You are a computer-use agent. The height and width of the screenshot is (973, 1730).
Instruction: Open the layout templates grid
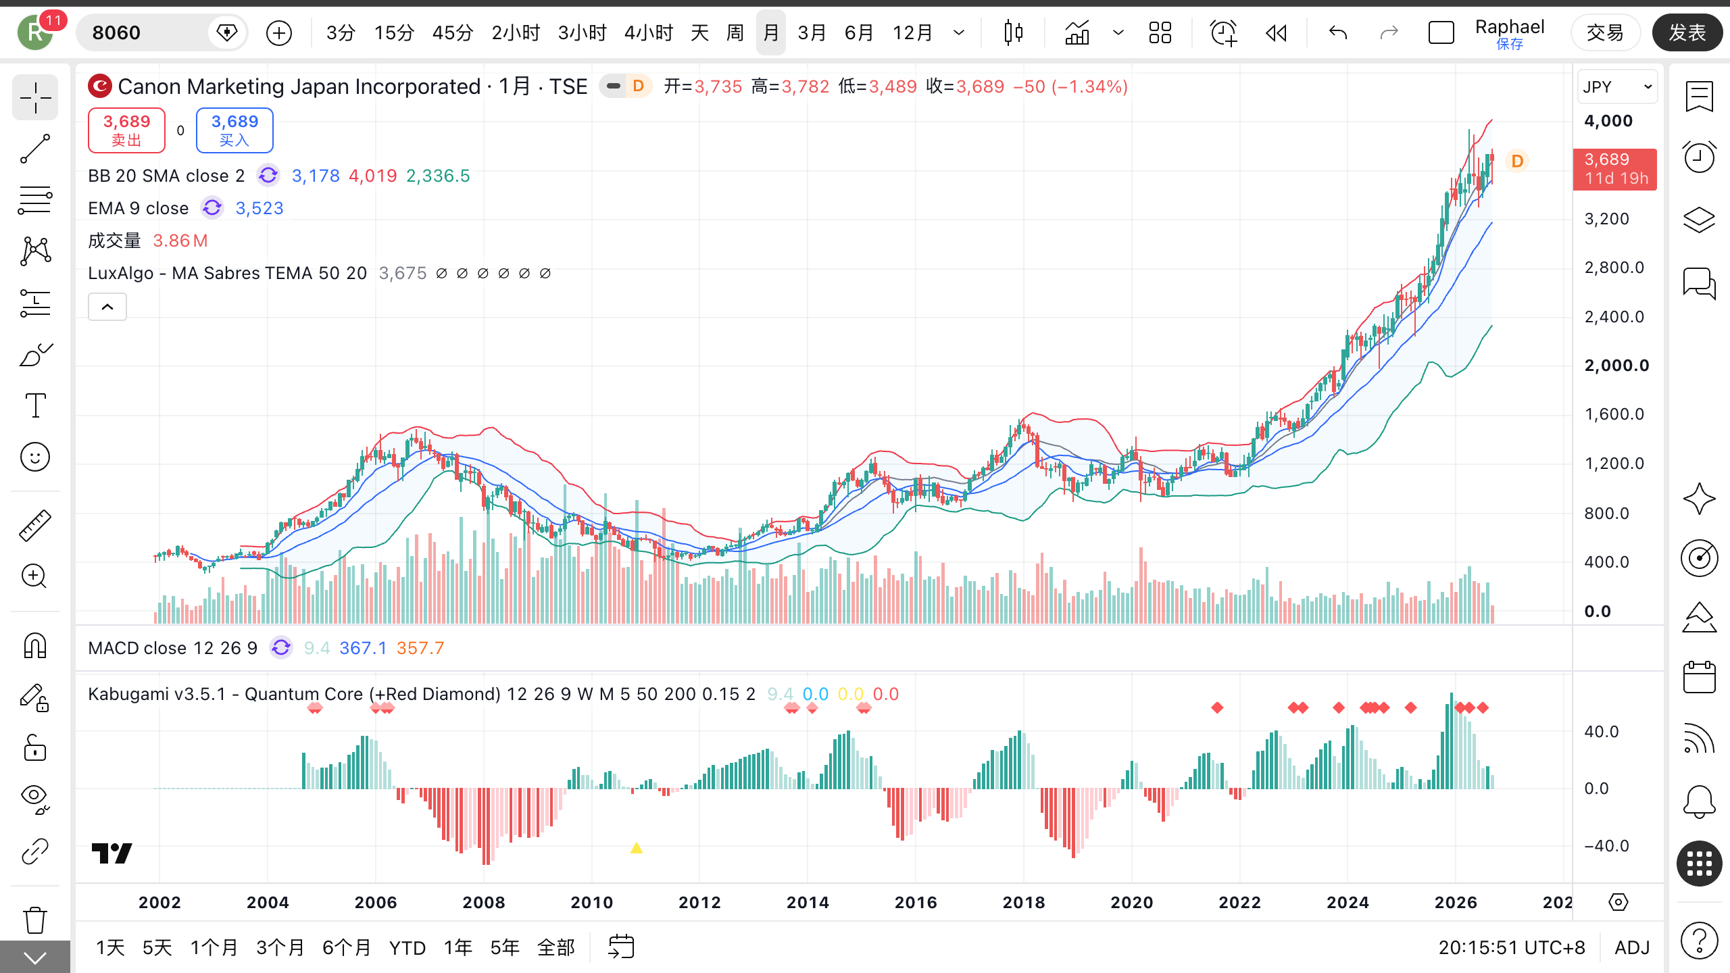(x=1160, y=32)
